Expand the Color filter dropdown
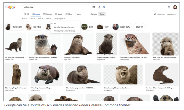184x110 pixels. (32, 19)
